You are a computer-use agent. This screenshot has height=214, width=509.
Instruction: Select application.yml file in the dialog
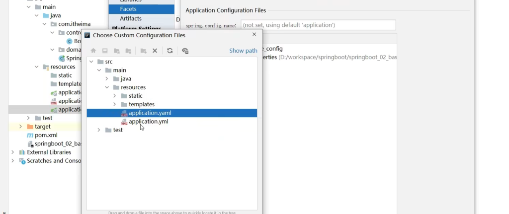(148, 122)
